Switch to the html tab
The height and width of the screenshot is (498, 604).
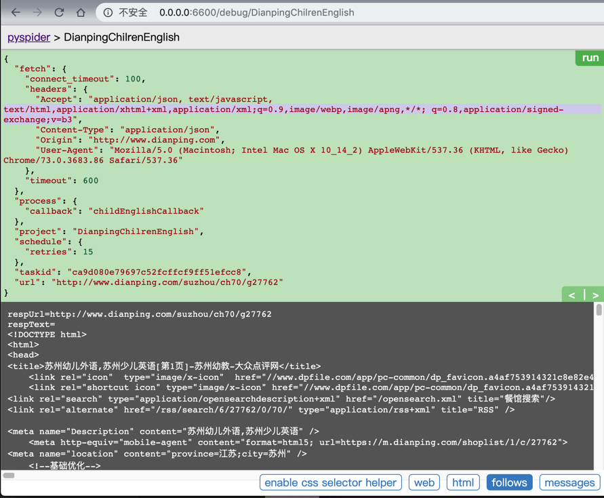click(x=463, y=482)
